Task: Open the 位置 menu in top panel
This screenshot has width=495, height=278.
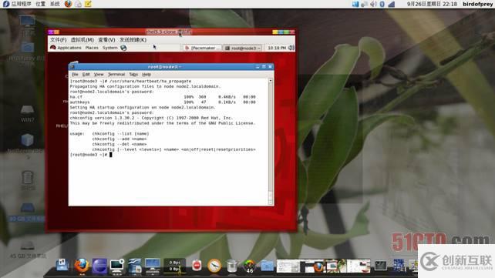Action: [x=40, y=4]
